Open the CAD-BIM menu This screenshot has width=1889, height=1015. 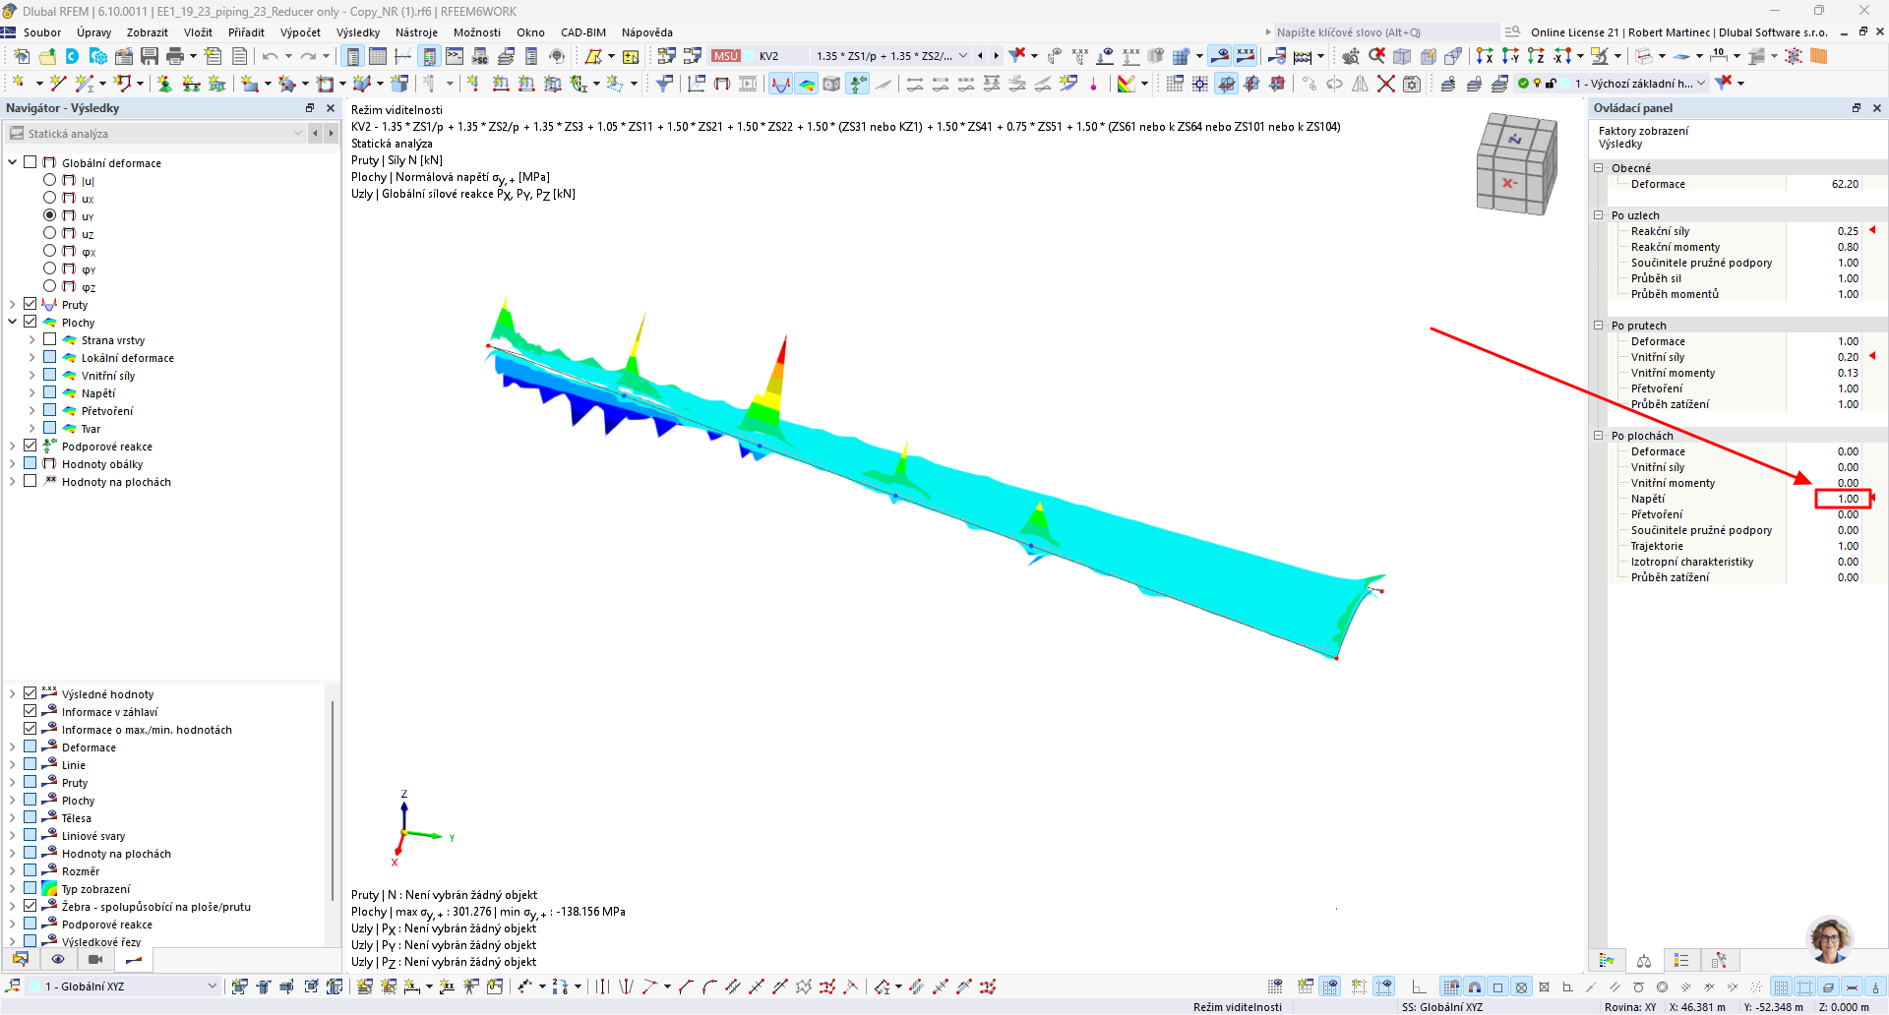point(583,32)
